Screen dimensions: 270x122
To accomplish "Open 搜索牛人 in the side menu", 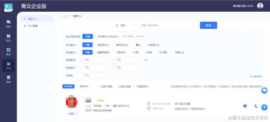I will [37, 19].
